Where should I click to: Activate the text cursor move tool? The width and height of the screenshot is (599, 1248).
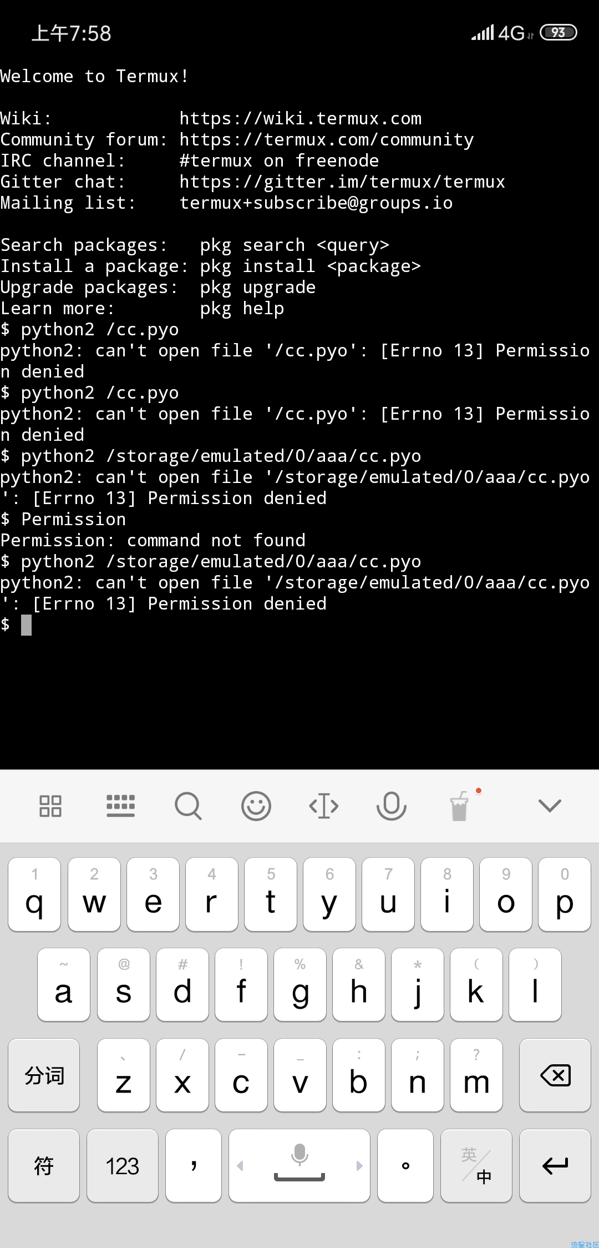pos(324,806)
